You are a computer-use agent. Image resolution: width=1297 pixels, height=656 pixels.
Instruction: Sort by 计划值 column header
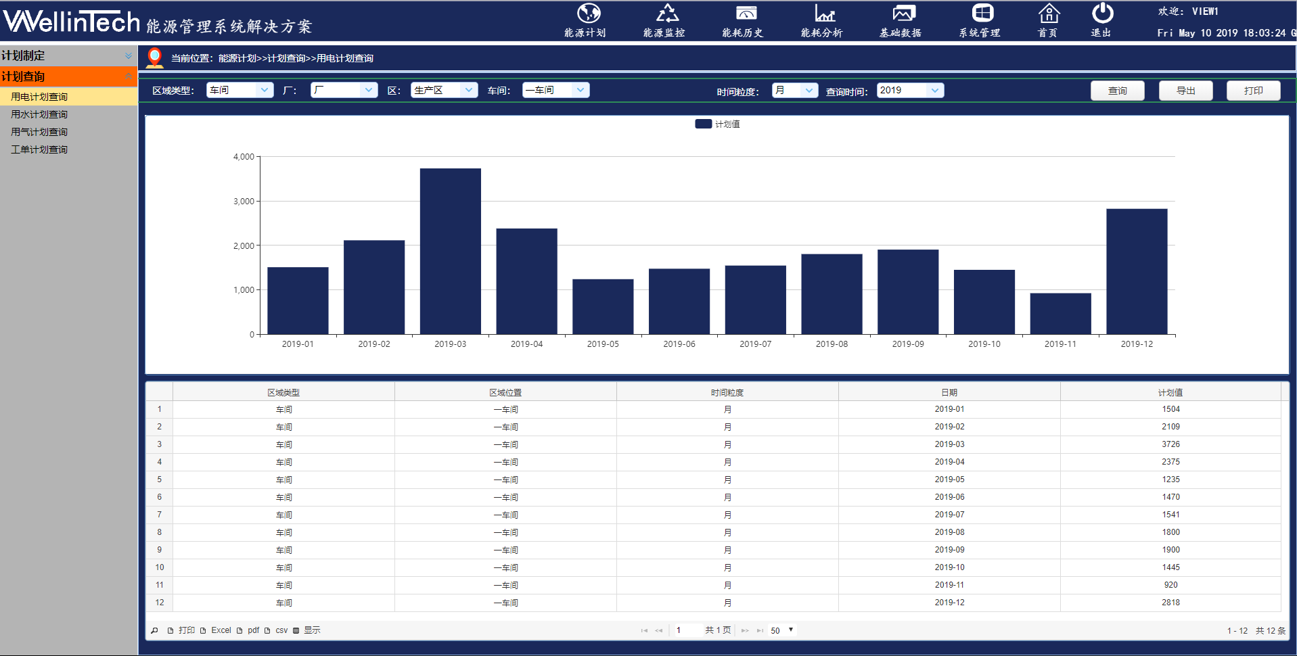[1170, 392]
